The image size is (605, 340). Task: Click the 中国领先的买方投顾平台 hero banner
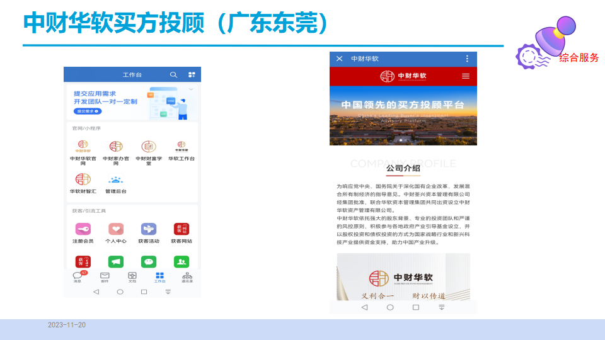point(403,115)
